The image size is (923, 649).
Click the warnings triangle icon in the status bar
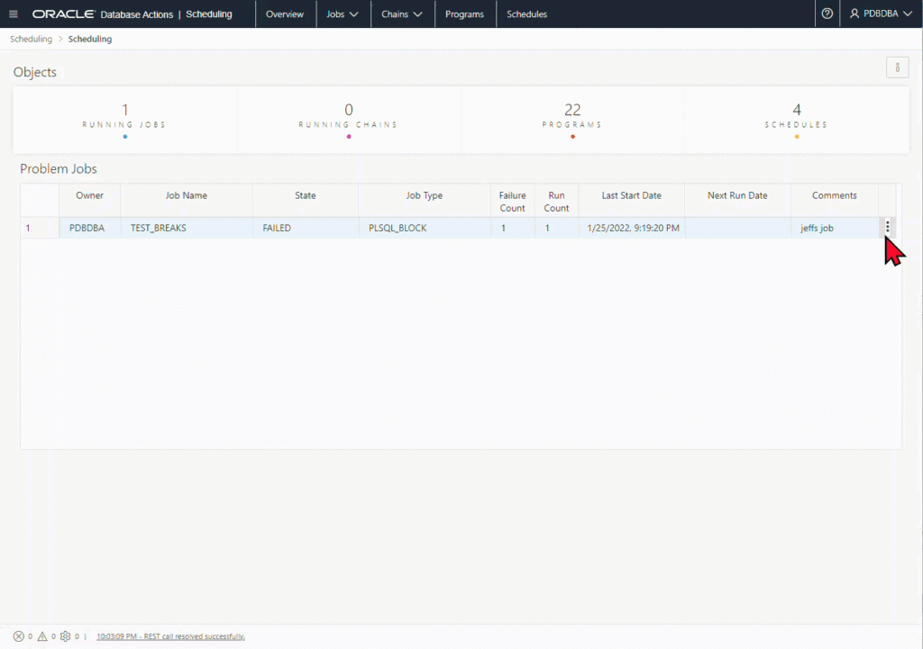[42, 636]
